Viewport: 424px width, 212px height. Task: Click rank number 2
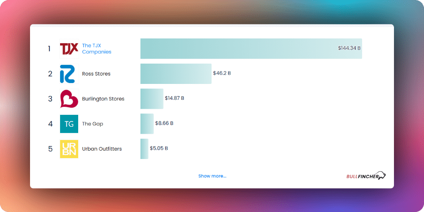50,74
